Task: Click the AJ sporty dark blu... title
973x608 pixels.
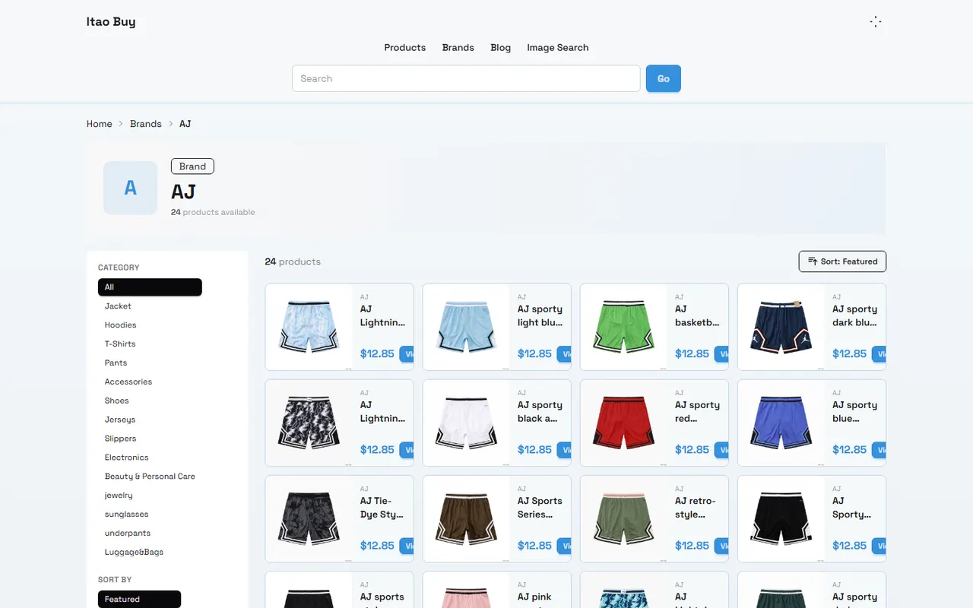Action: coord(855,316)
